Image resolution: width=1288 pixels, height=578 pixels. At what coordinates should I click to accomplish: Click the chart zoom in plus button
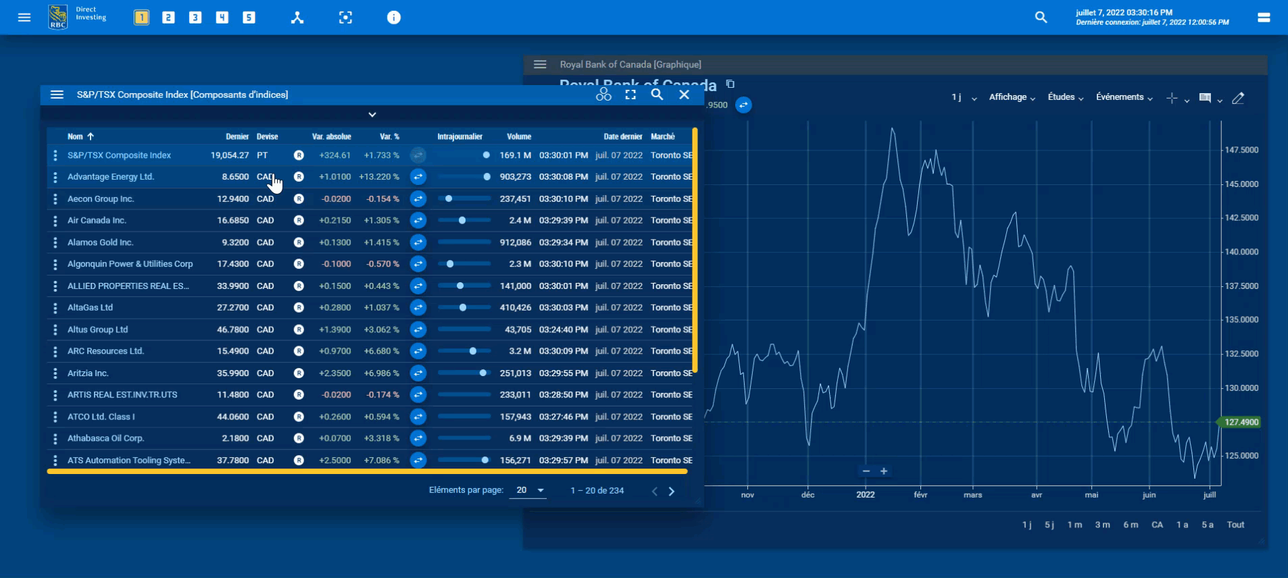click(884, 471)
